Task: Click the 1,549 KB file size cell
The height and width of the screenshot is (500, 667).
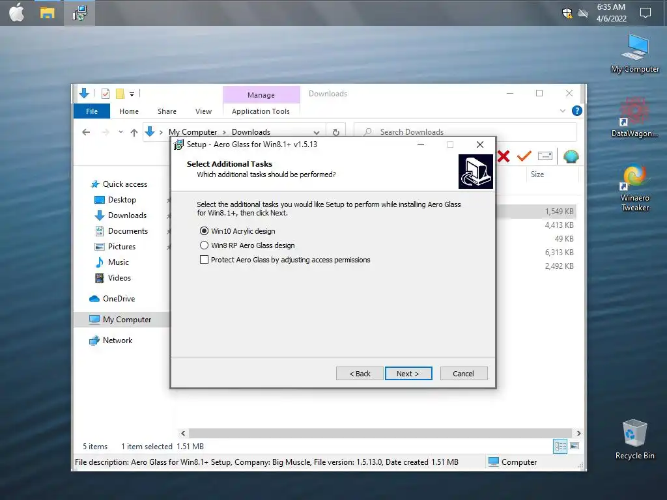Action: [x=559, y=212]
